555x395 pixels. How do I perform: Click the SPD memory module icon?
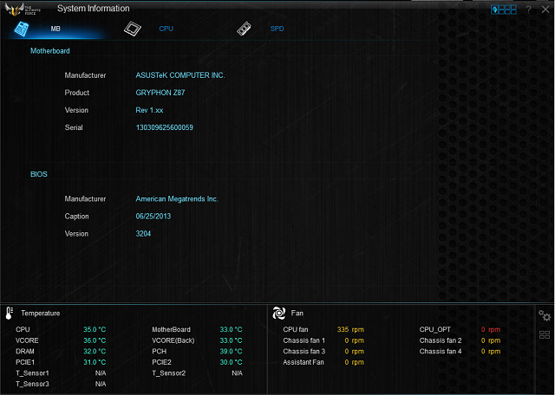click(x=244, y=29)
